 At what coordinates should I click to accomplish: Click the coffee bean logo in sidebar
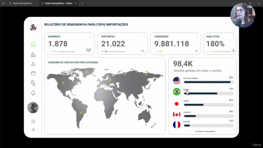point(33,28)
